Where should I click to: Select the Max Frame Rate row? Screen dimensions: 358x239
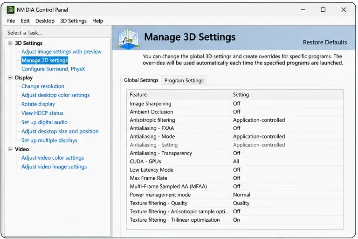coord(235,178)
